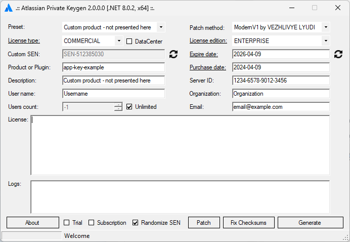The width and height of the screenshot is (350, 242).
Task: Click the Welcome status text
Action: 77,236
